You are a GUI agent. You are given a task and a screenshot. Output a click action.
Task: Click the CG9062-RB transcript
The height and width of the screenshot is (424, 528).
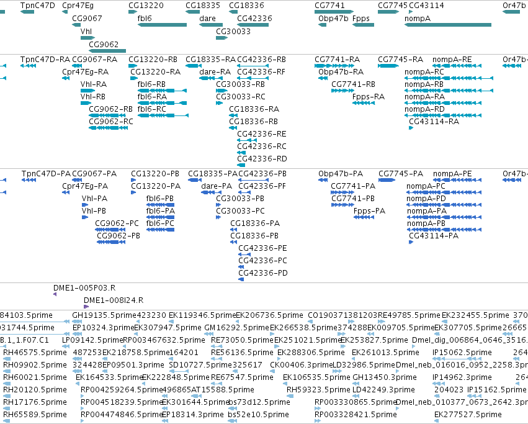click(108, 115)
